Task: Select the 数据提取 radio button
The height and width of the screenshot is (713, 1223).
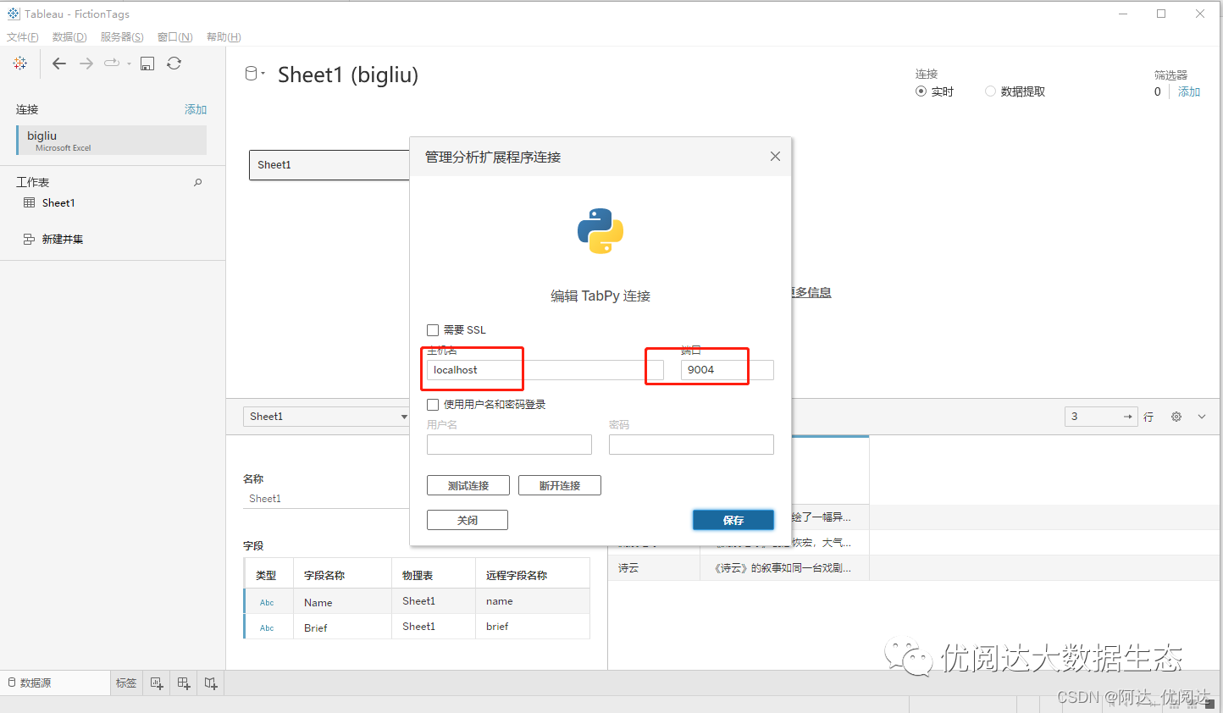Action: point(990,91)
